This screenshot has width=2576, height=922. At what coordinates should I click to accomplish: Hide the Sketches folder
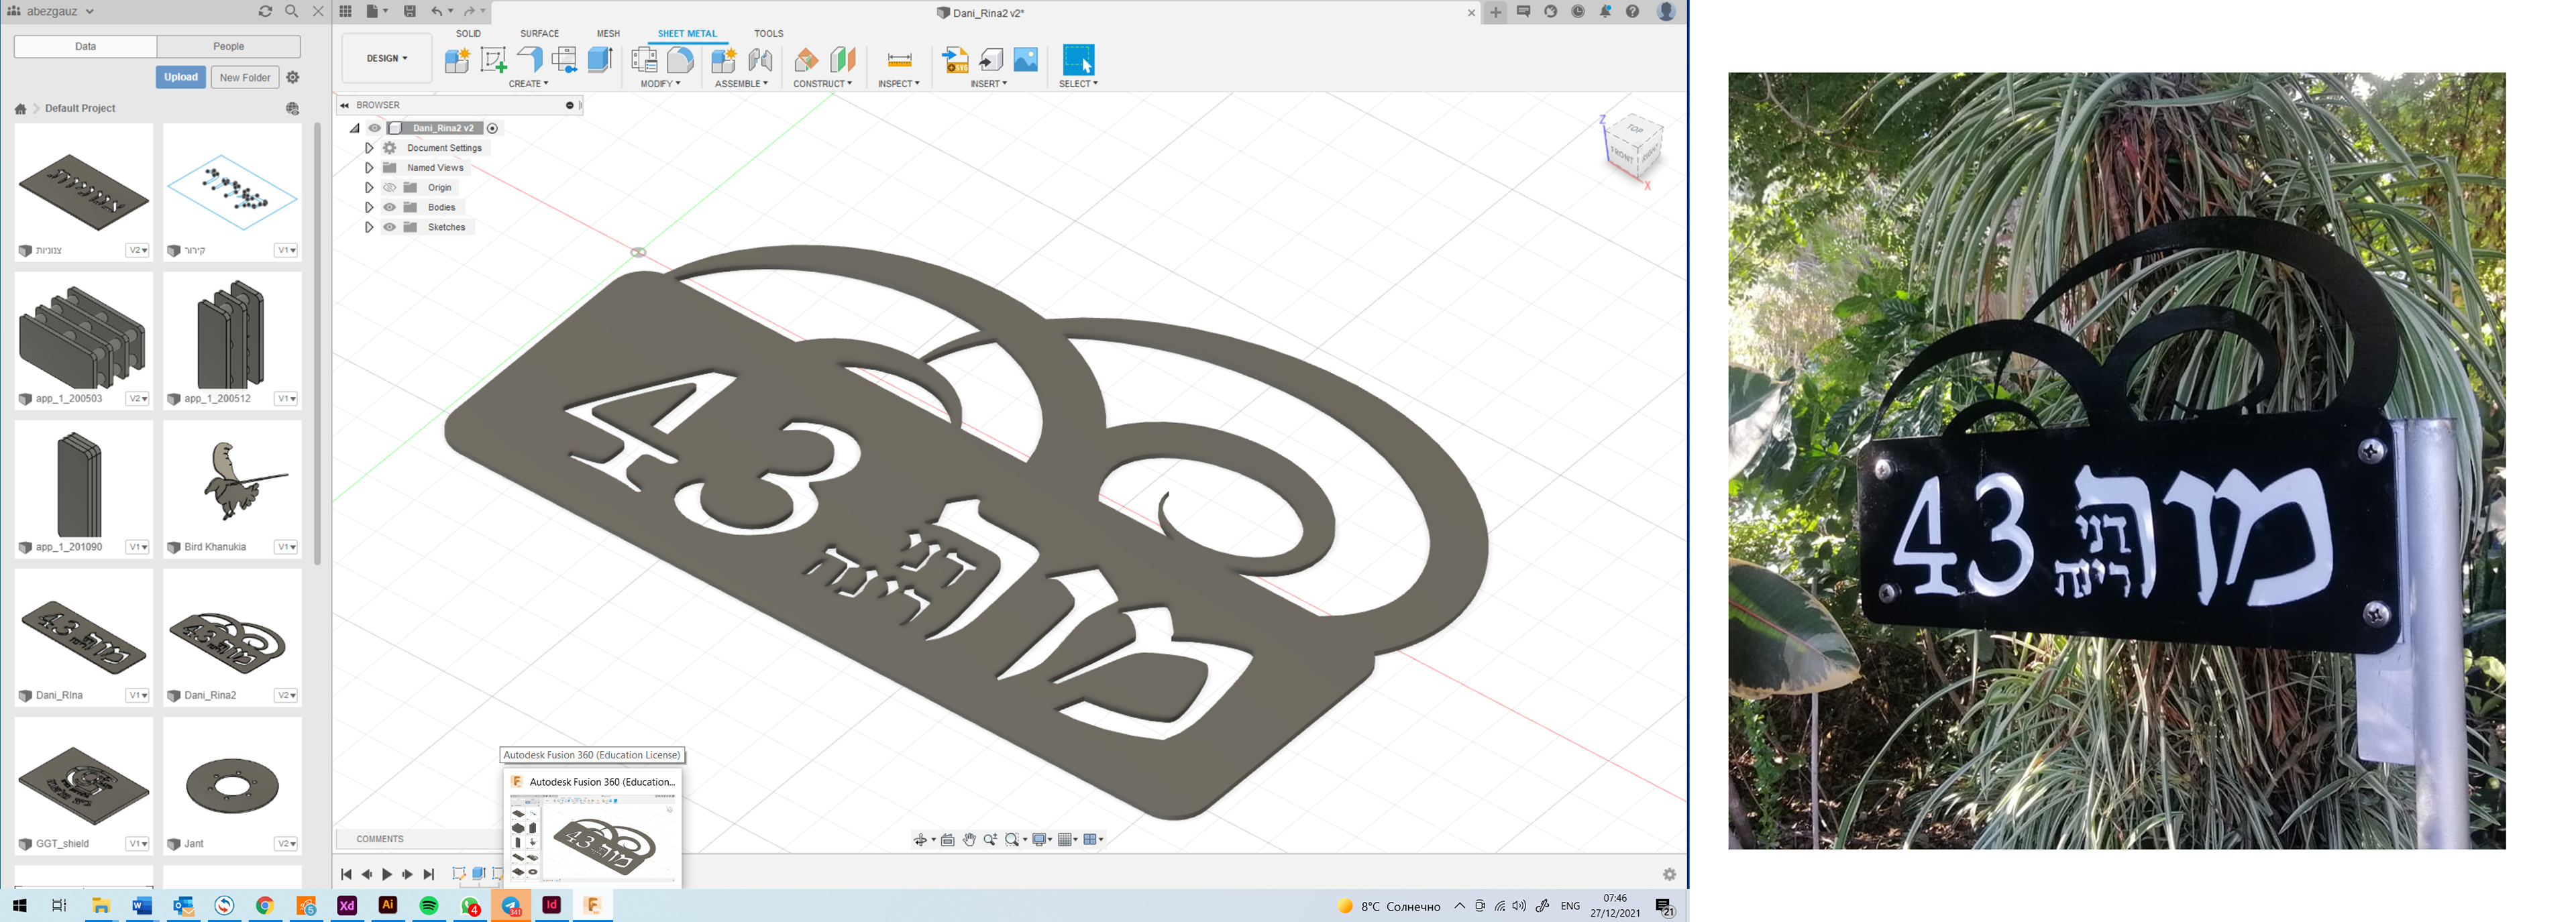(390, 228)
